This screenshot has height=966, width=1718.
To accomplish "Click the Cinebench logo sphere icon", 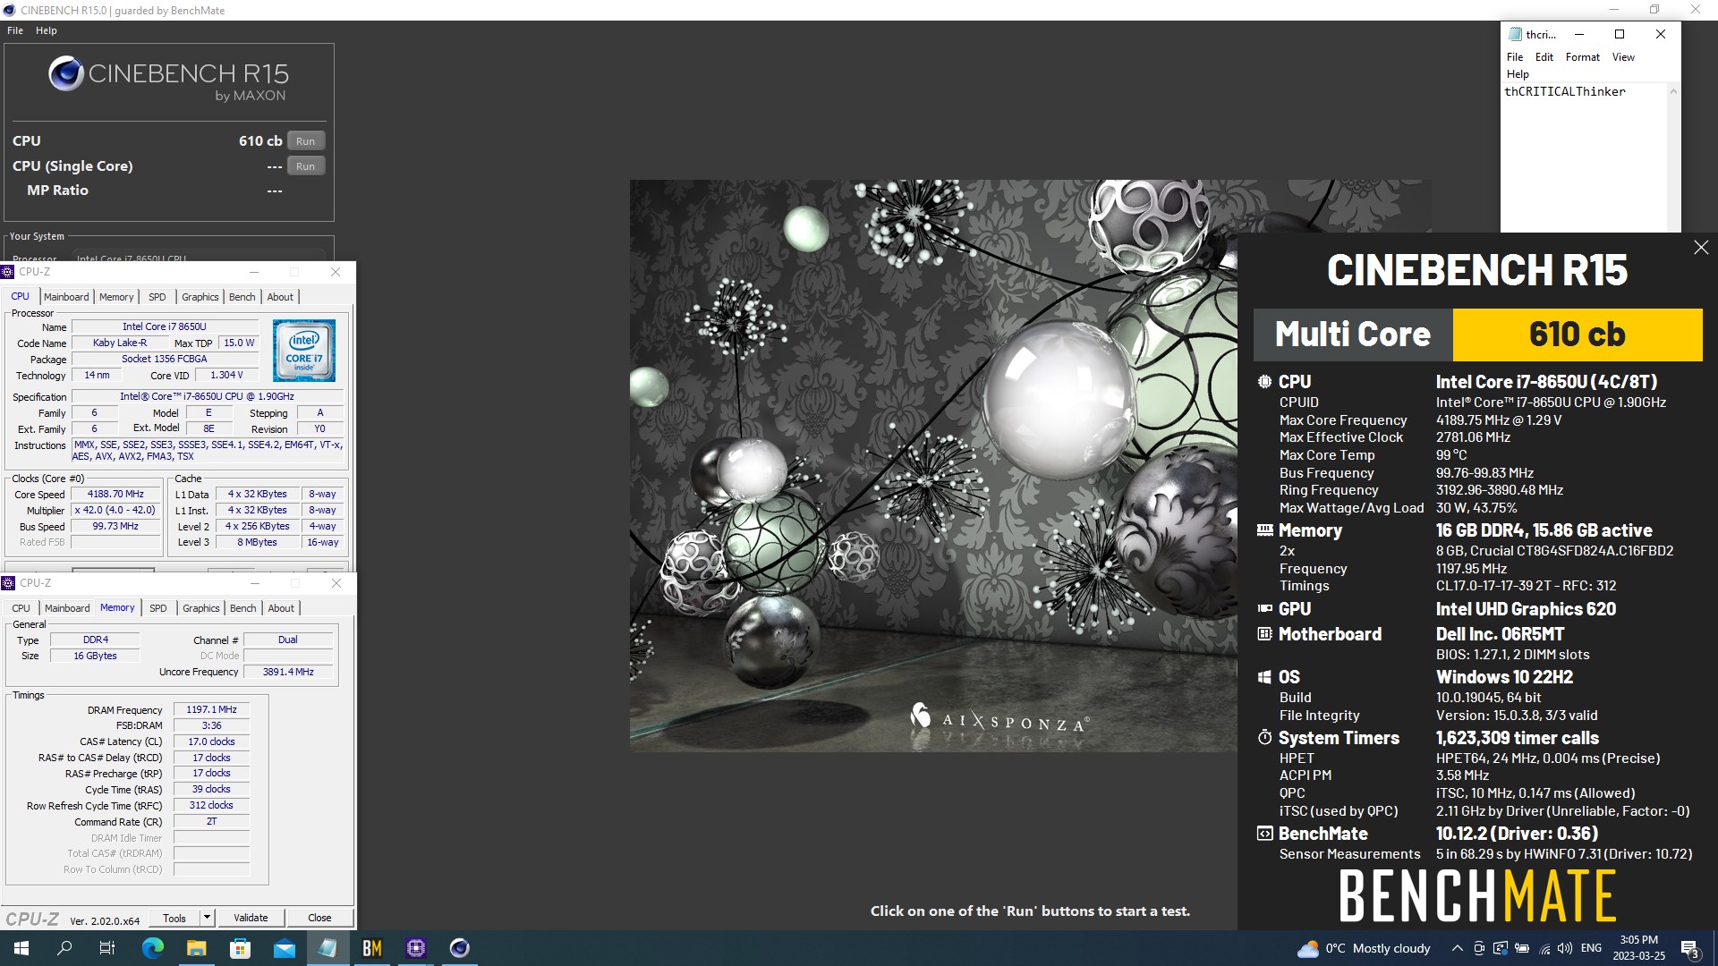I will click(66, 74).
